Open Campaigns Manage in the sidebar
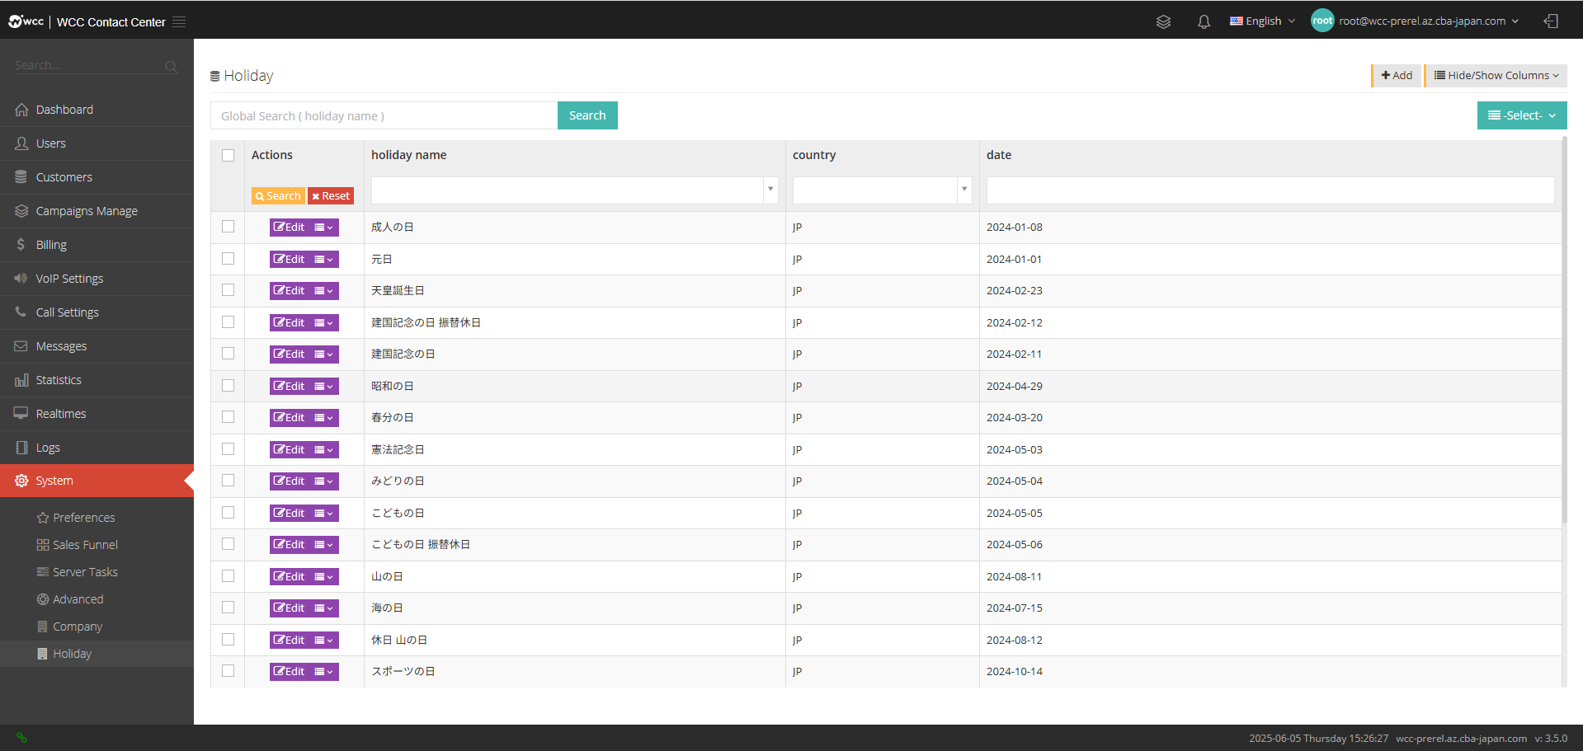This screenshot has width=1583, height=751. coord(97,211)
